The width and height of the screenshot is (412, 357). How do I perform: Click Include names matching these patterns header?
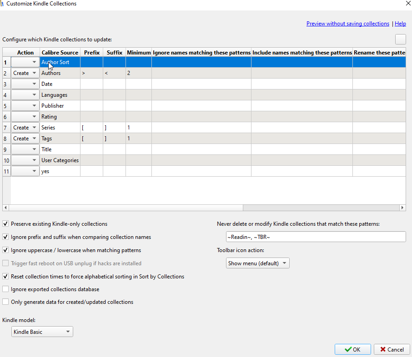302,53
